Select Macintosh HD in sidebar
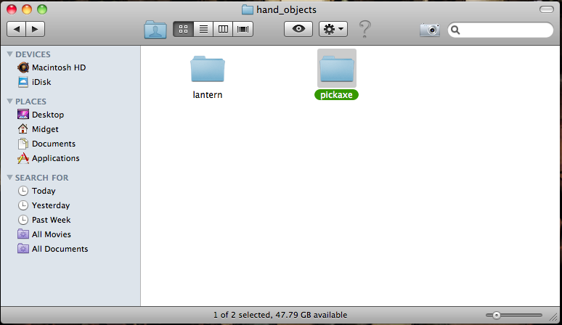Screen dimensions: 562x325 click(x=58, y=67)
